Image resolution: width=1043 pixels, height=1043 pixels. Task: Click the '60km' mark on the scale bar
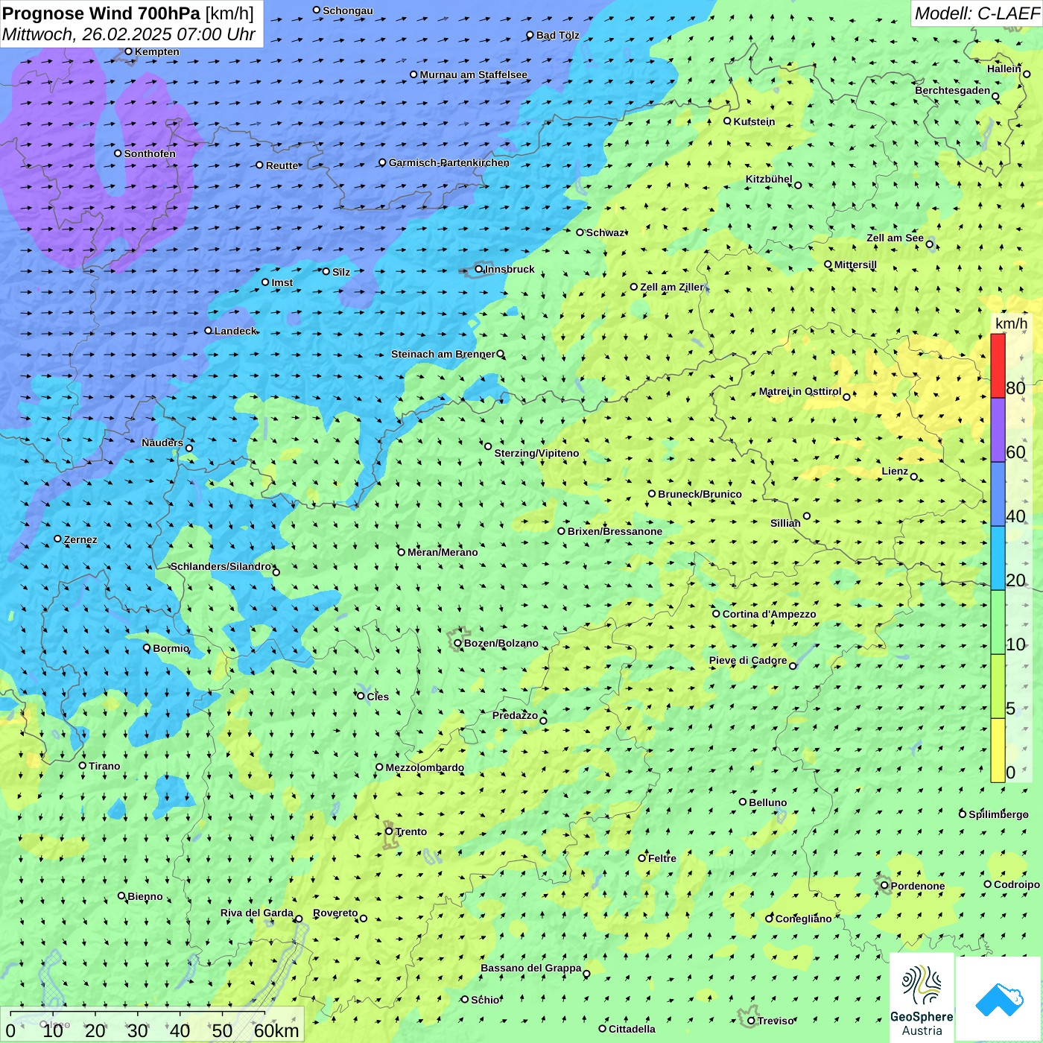(276, 1030)
